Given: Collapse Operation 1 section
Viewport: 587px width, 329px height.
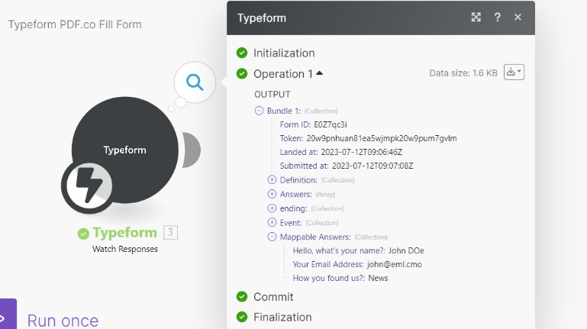Looking at the screenshot, I should (x=319, y=73).
